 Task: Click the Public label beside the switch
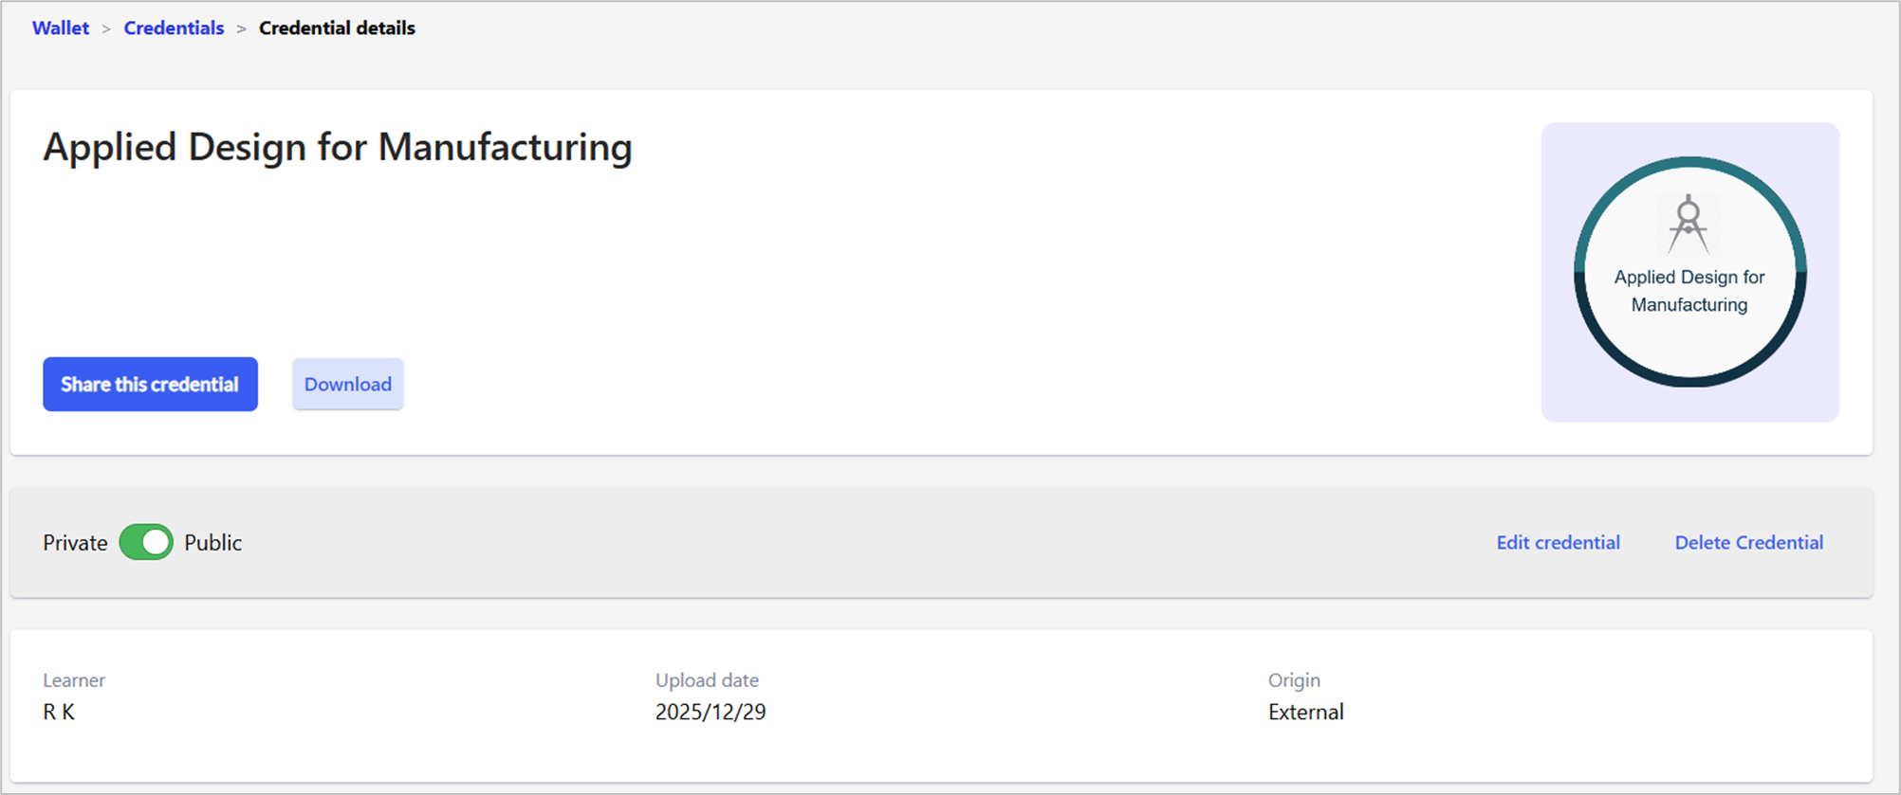coord(212,543)
